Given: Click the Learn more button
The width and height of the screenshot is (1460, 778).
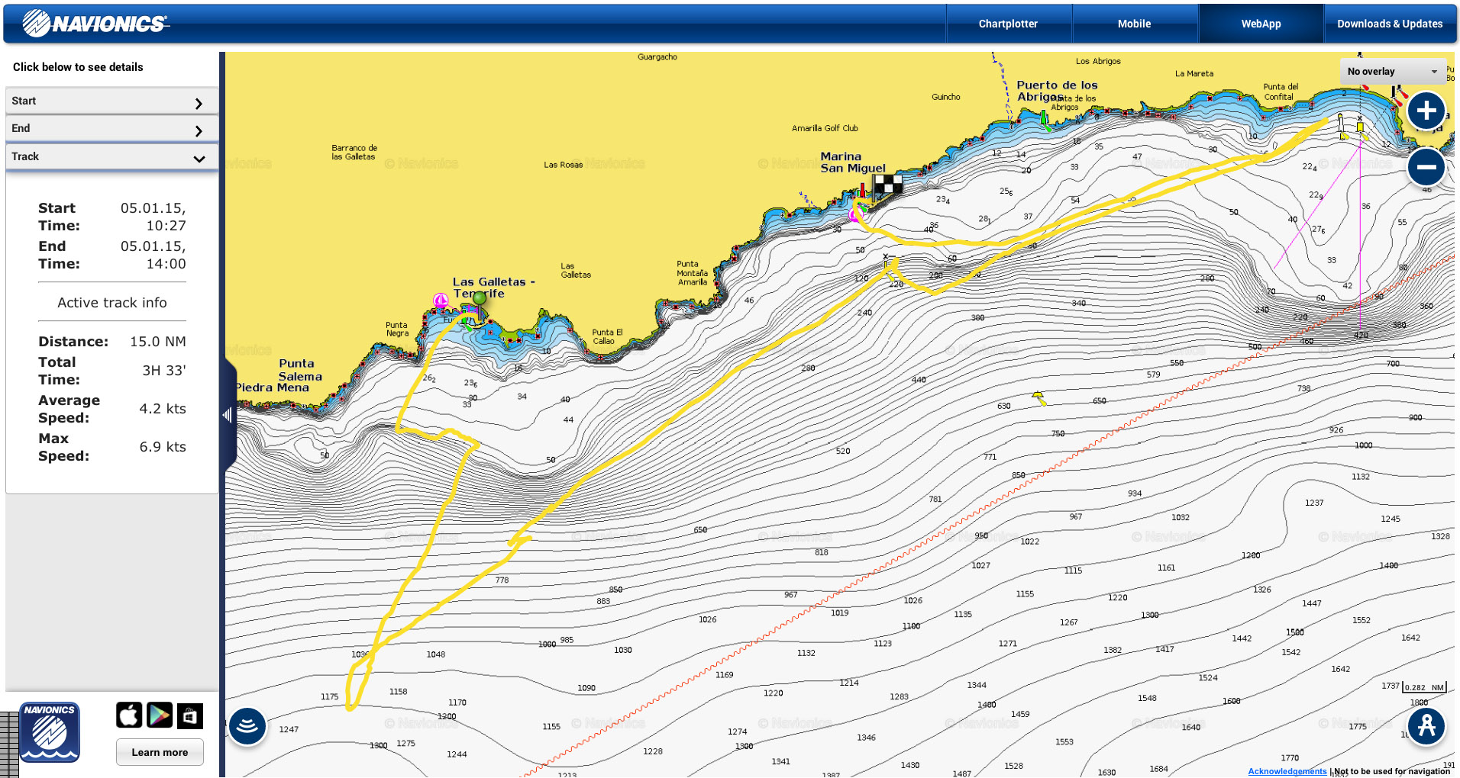Looking at the screenshot, I should tap(160, 752).
